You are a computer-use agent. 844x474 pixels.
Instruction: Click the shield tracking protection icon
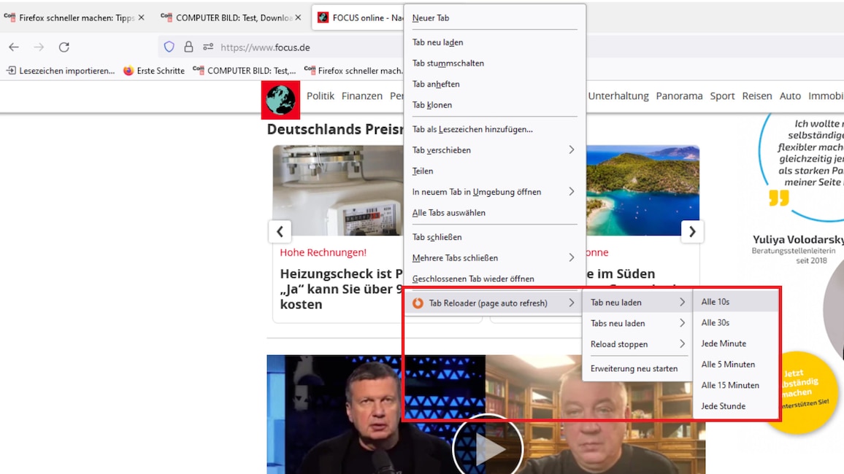click(x=169, y=47)
